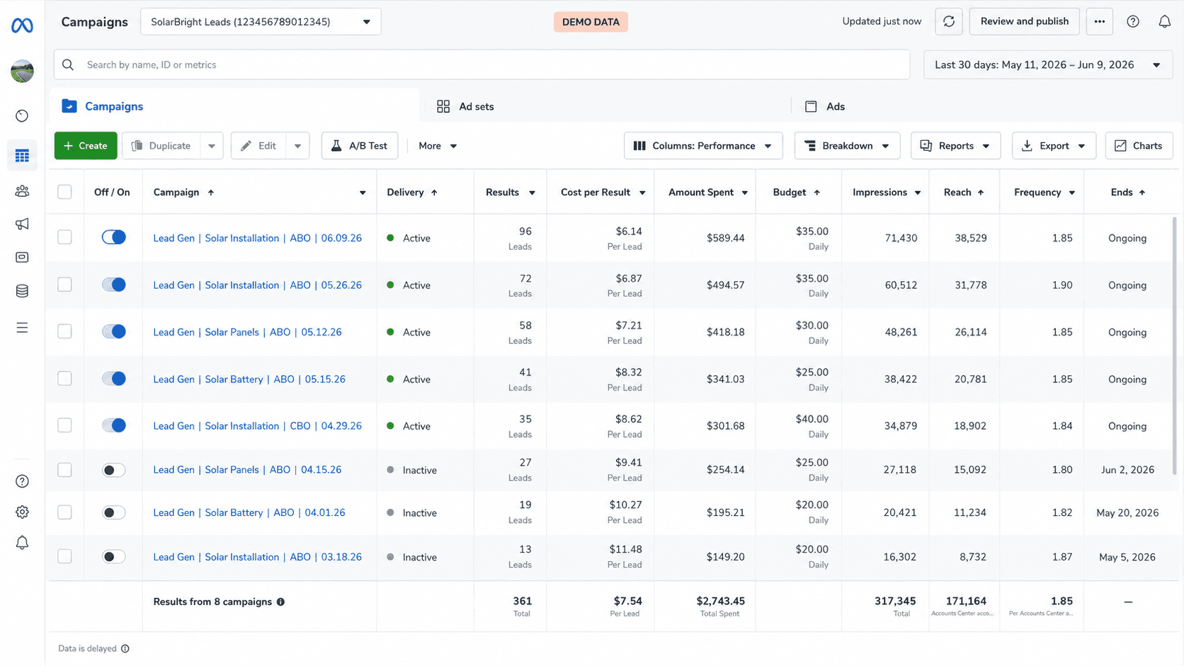Viewport: 1184px width, 666px height.
Task: Click Review and publish button
Action: pyautogui.click(x=1024, y=22)
